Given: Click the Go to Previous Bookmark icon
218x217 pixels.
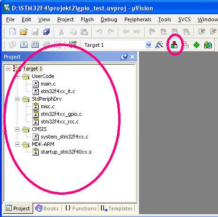Looking at the screenshot, I should pyautogui.click(x=164, y=32).
